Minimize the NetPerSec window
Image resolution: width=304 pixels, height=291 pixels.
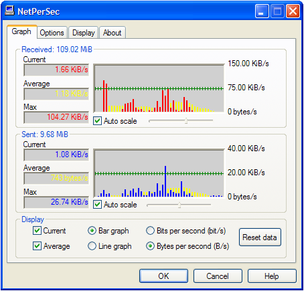[262, 11]
